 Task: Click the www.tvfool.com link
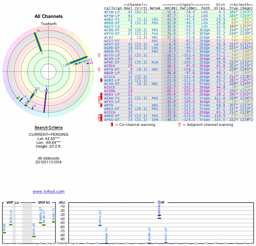[x=48, y=192]
